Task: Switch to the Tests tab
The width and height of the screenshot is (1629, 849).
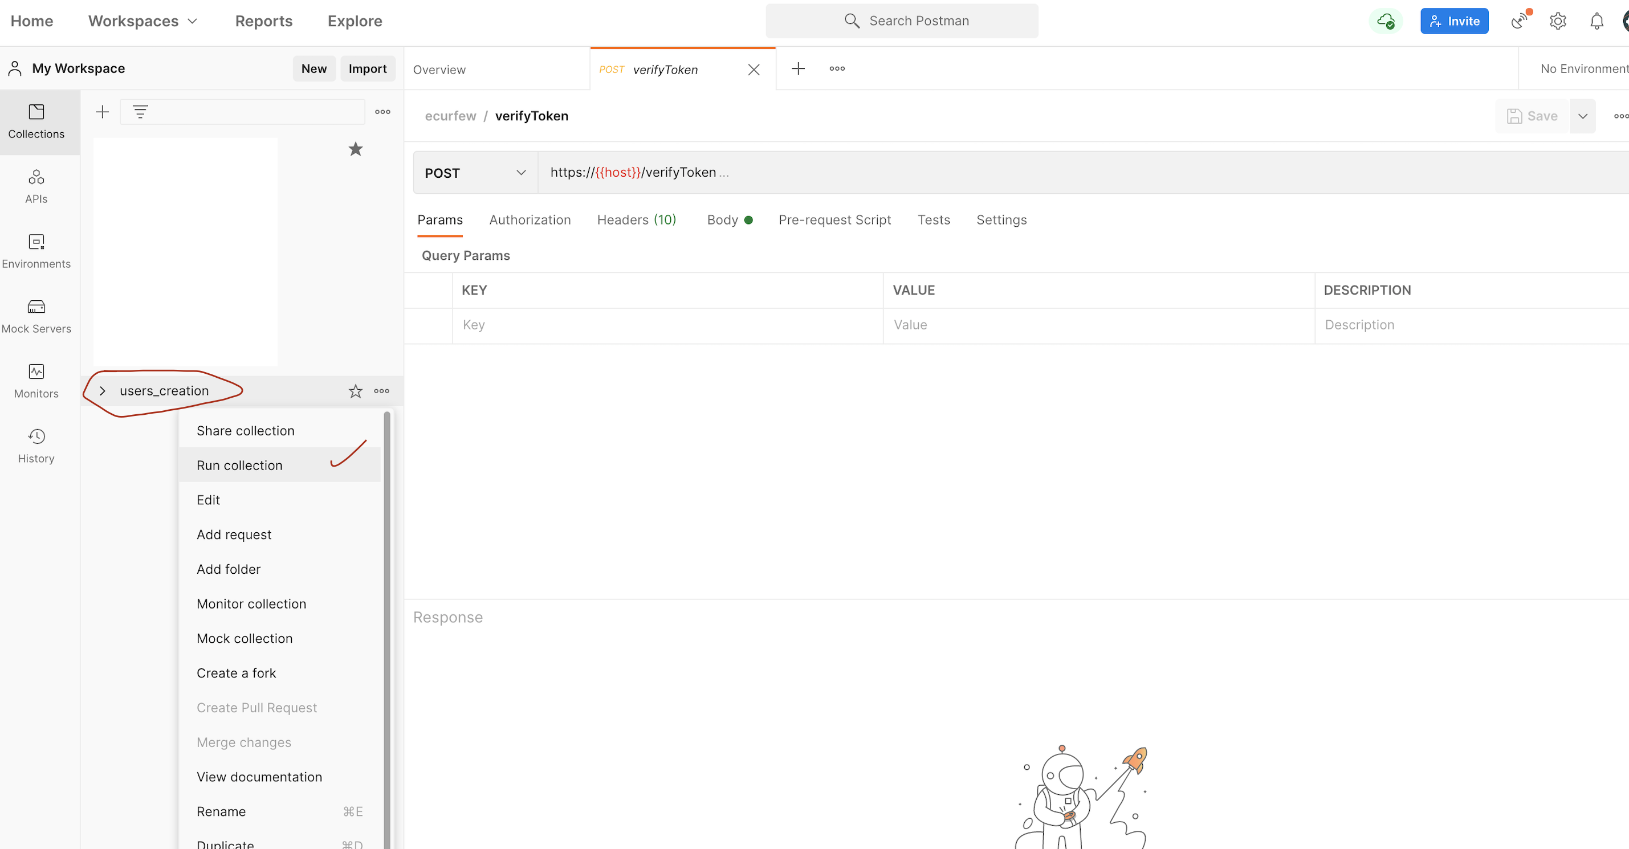Action: (x=934, y=219)
